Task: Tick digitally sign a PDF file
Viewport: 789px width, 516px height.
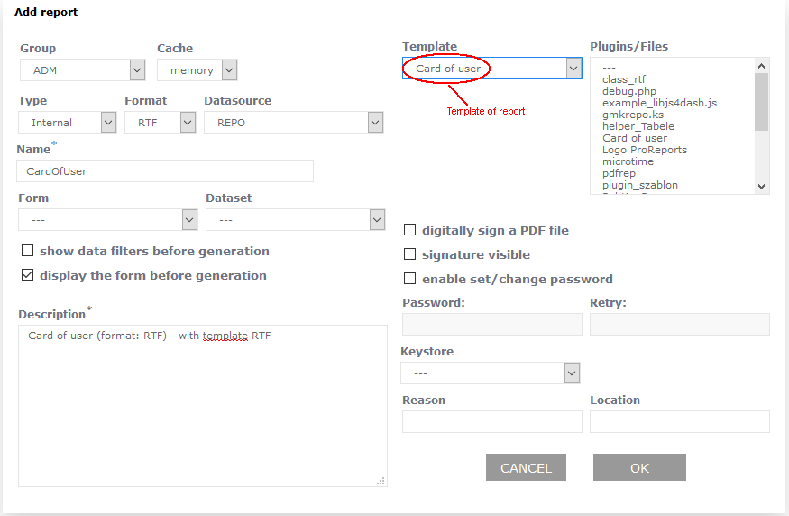Action: [410, 230]
